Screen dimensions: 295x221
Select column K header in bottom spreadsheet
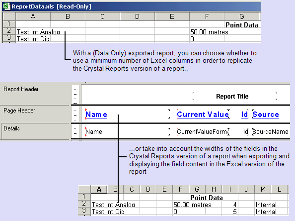tap(263, 189)
